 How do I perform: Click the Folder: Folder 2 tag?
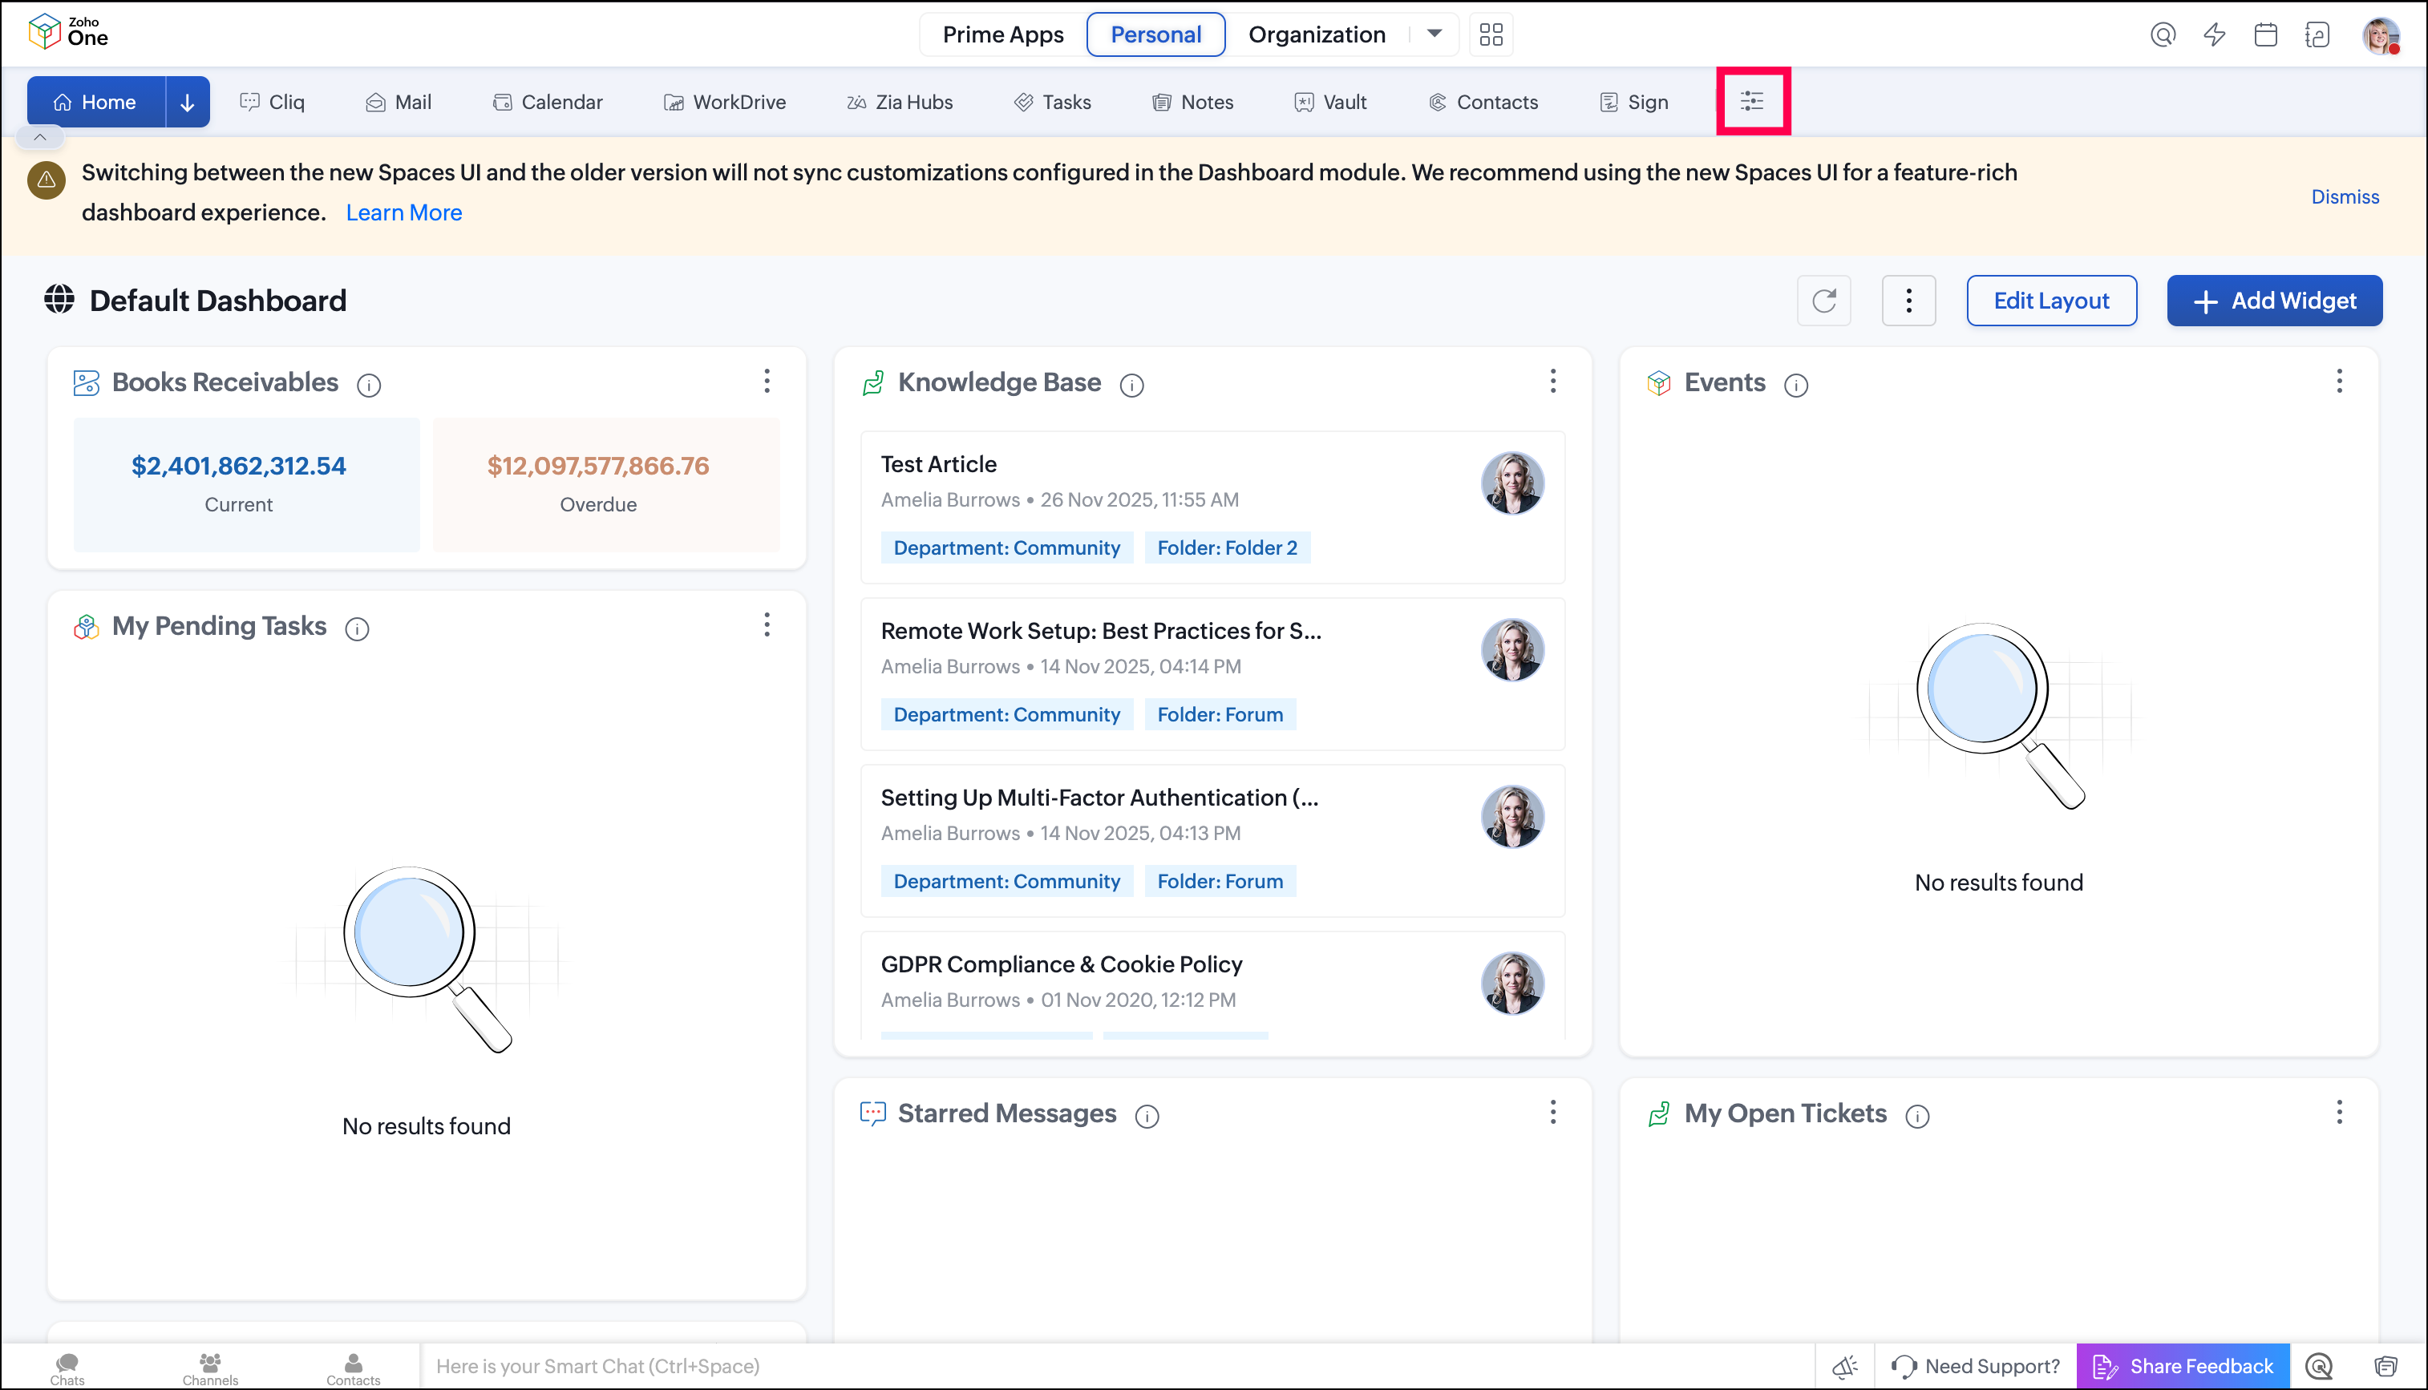click(1227, 548)
